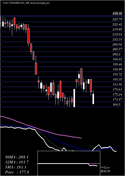The height and width of the screenshot is (176, 125).
Task: Click the 212.31 price level label
Action: [x=117, y=39]
